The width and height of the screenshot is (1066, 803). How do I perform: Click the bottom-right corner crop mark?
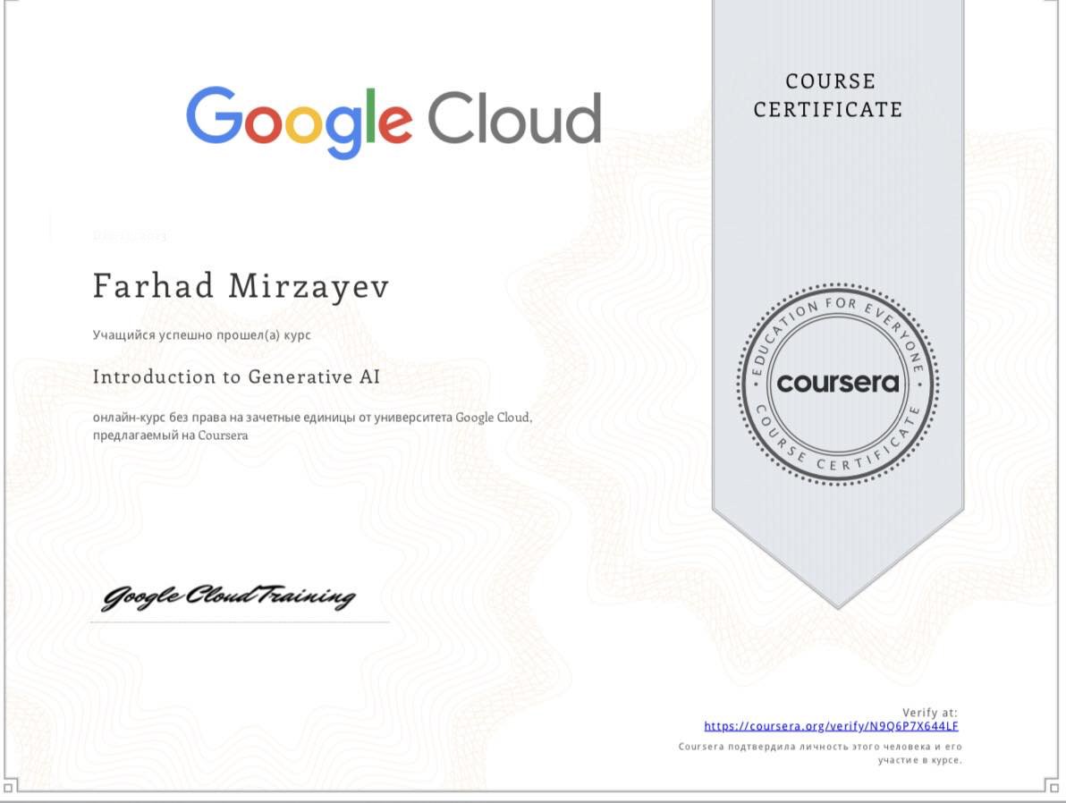coord(1052,787)
